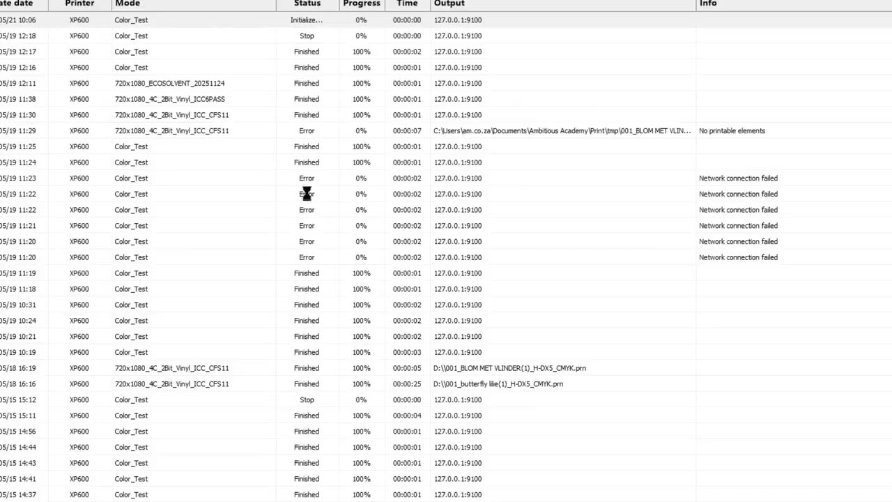Click the Info column header

point(794,4)
